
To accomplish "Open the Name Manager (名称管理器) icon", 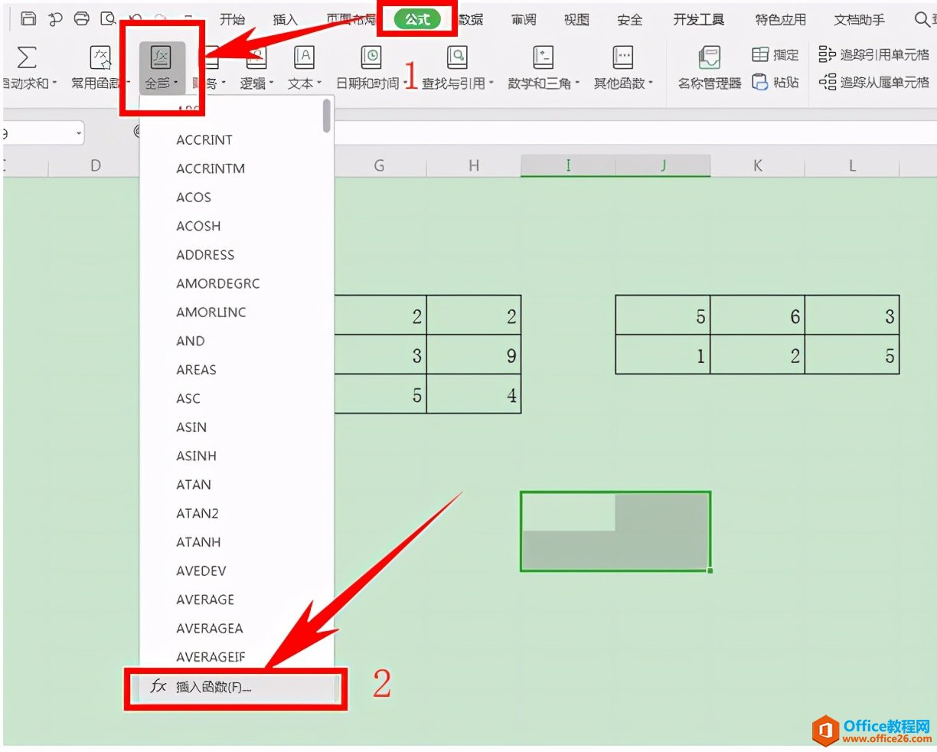I will (x=710, y=57).
